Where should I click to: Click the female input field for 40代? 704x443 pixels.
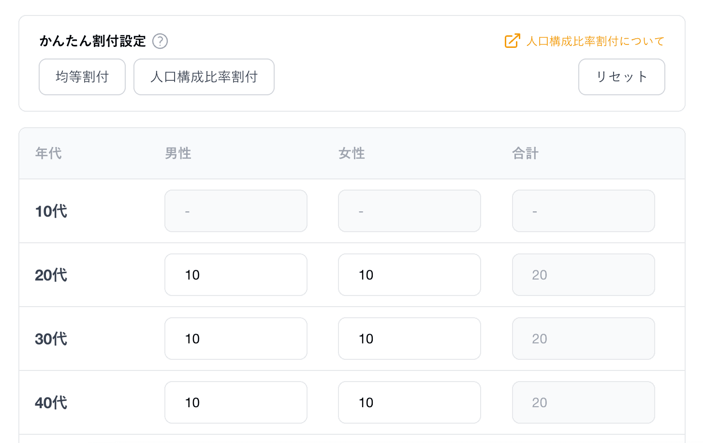tap(409, 402)
